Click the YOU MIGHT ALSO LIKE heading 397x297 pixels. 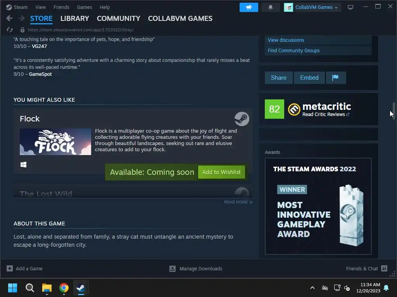44,100
